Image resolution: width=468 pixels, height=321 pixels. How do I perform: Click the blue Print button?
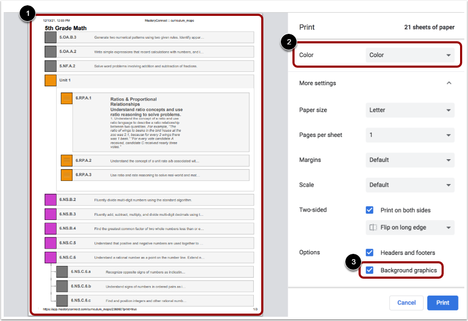(x=443, y=303)
